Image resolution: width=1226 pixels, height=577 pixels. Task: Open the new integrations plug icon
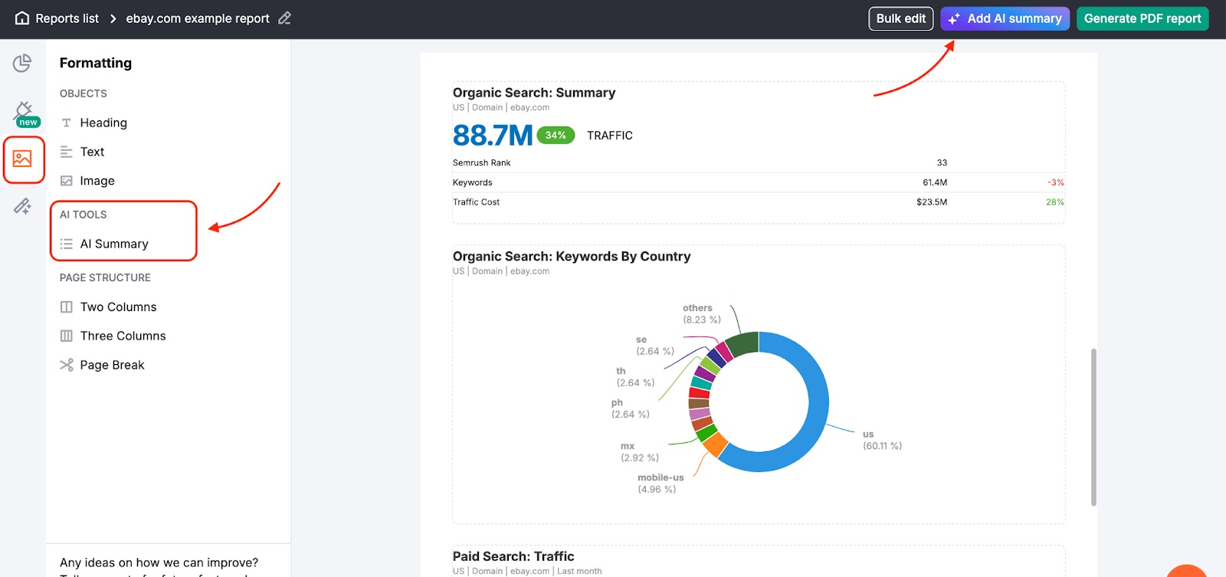click(24, 113)
